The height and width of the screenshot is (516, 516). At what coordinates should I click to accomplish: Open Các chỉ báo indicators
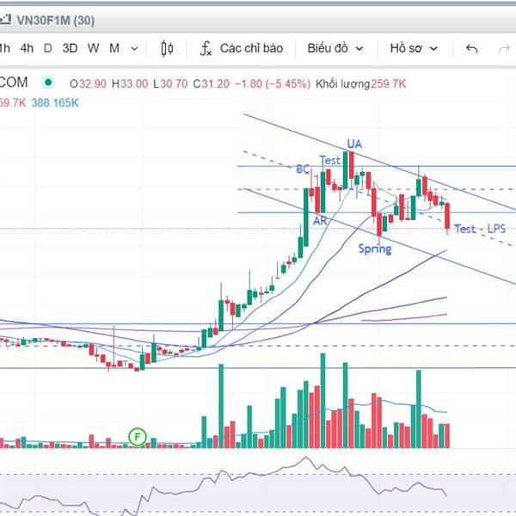coord(251,48)
